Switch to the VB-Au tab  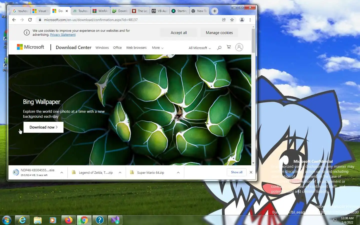click(160, 11)
